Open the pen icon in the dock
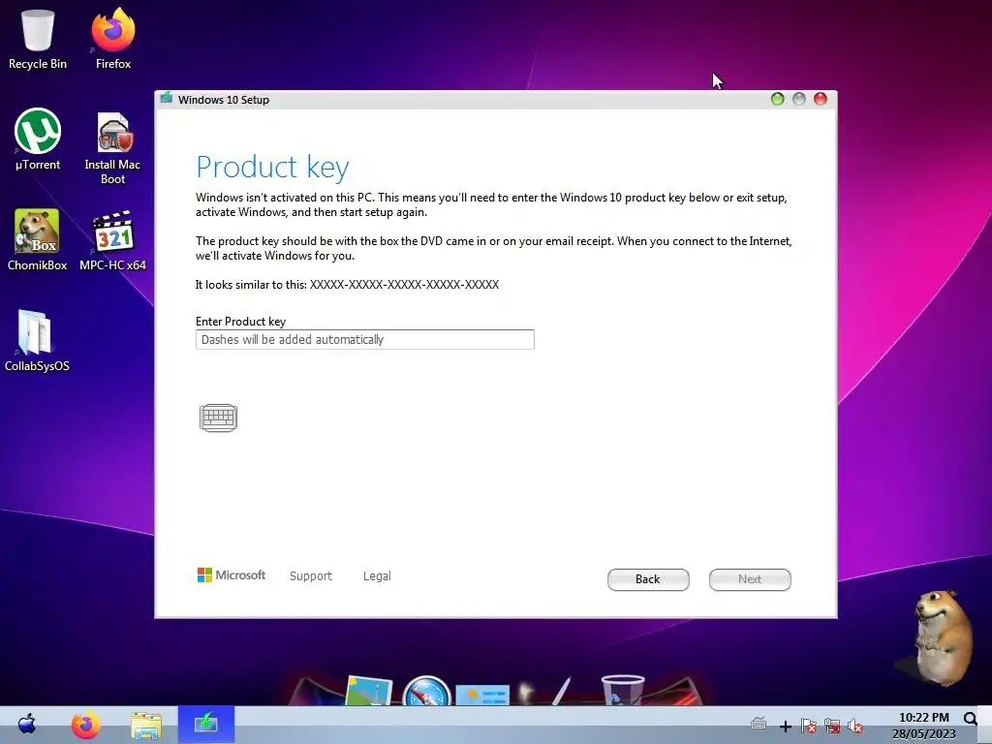Screen dimensions: 992x744 [561, 692]
